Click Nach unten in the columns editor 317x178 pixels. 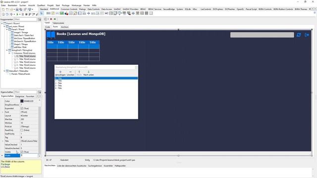click(89, 73)
